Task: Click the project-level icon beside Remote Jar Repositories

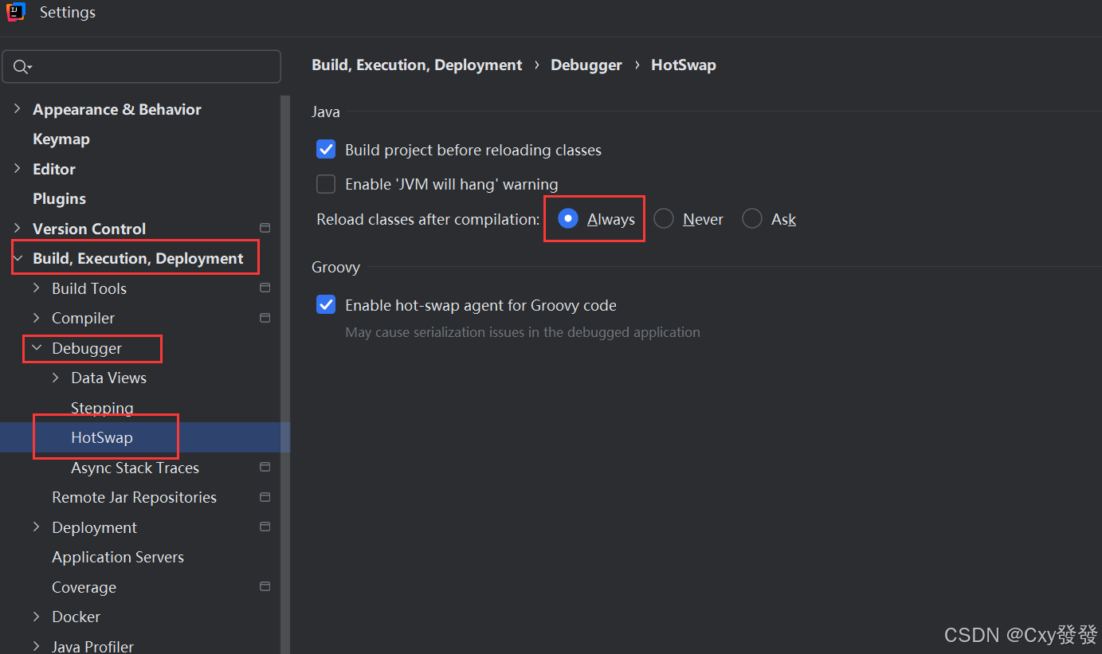Action: (265, 497)
